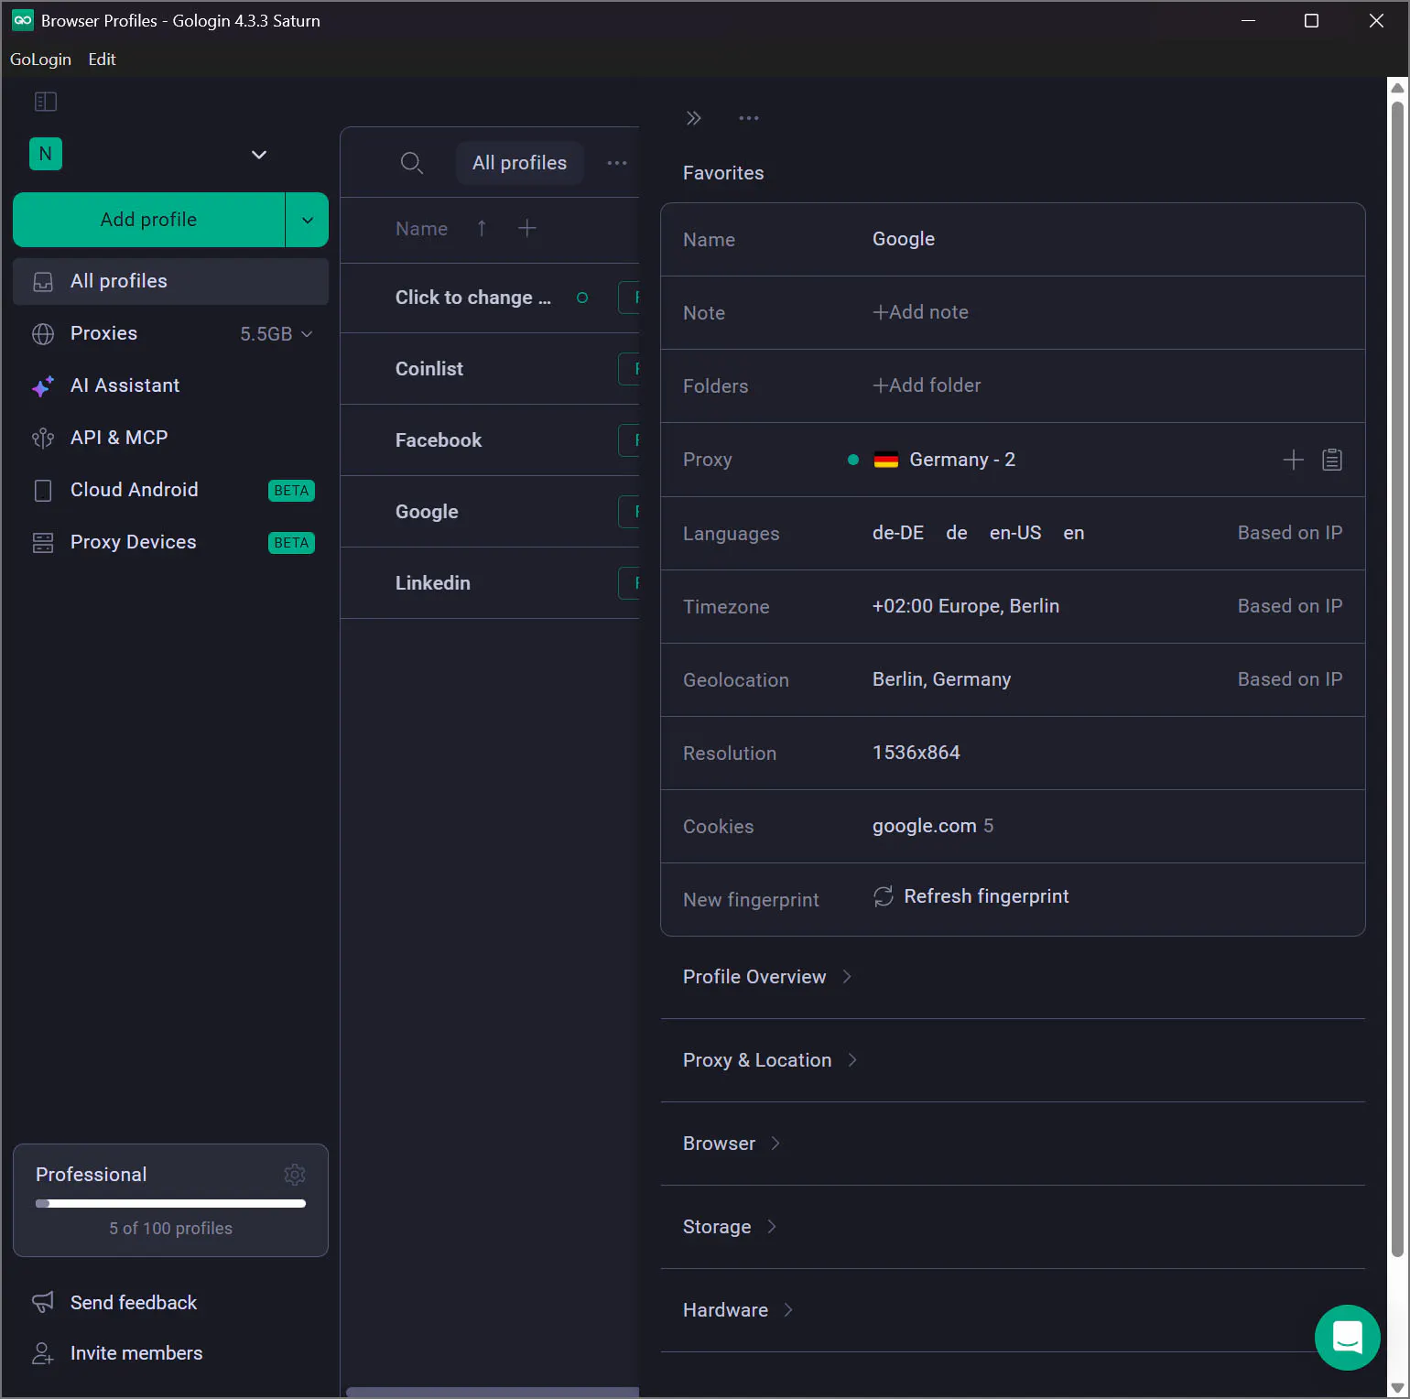Image resolution: width=1410 pixels, height=1399 pixels.
Task: Open the Professional plan settings gear
Action: coord(295,1174)
